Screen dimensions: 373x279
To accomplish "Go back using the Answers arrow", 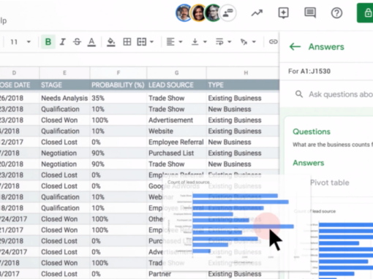I will (295, 47).
